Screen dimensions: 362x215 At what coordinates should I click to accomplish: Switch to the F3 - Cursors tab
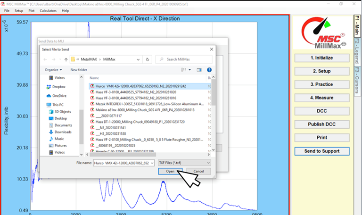click(x=357, y=80)
